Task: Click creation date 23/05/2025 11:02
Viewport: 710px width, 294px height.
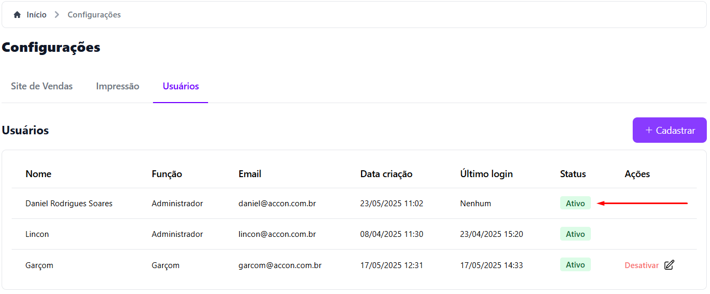Action: (x=392, y=204)
